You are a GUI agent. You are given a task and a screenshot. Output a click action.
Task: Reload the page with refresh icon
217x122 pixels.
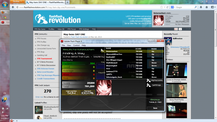167,7
